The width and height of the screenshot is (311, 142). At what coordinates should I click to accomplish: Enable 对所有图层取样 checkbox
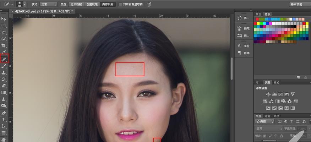pyautogui.click(x=120, y=4)
